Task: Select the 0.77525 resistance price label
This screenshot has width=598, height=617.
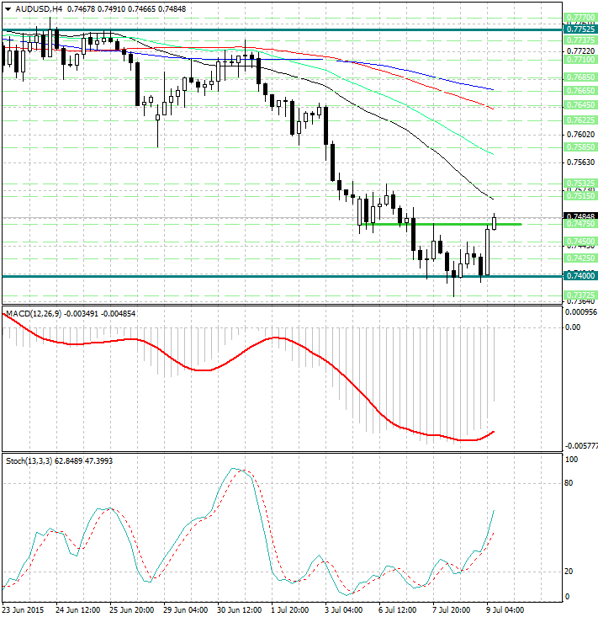Action: click(581, 29)
